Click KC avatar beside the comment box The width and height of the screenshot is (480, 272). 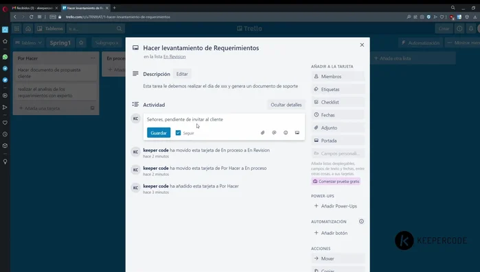click(135, 119)
